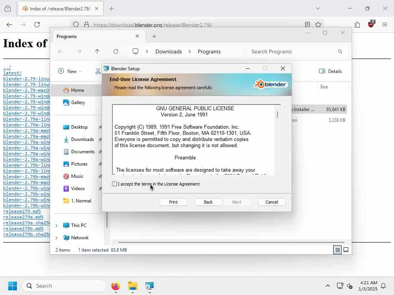Expand chevron before Downloads in address bar

(x=147, y=51)
